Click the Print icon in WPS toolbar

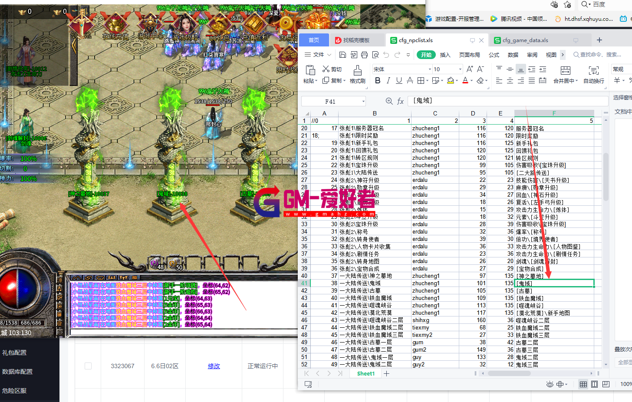pyautogui.click(x=364, y=55)
